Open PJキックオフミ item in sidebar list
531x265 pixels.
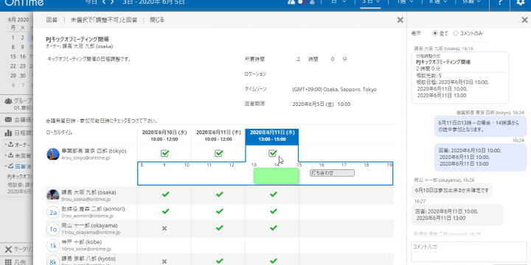pos(20,177)
